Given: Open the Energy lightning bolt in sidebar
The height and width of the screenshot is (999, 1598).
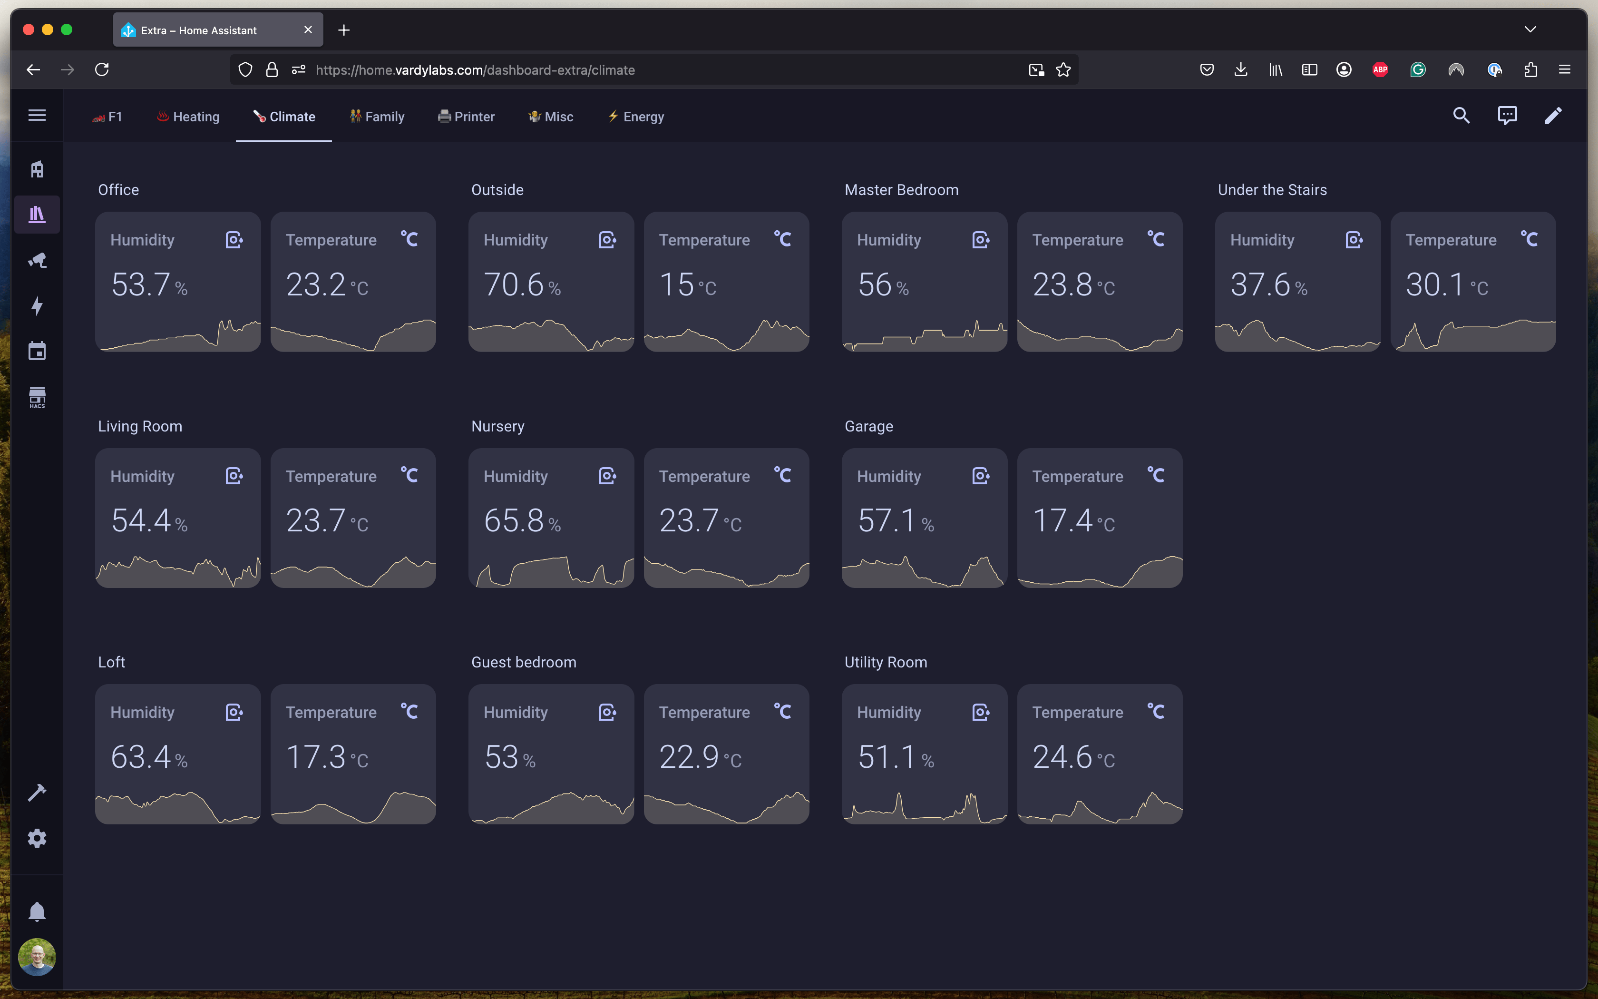Looking at the screenshot, I should 37,306.
